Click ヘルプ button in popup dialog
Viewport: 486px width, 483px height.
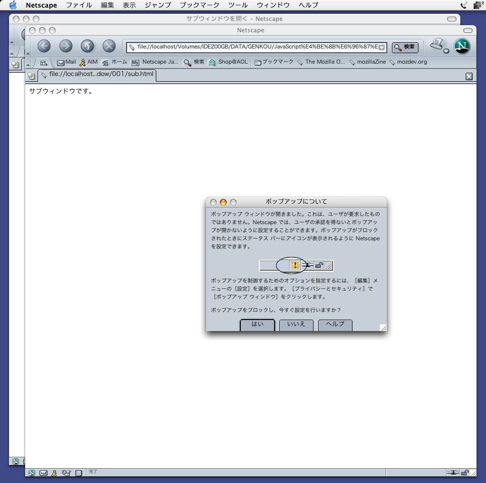click(335, 325)
